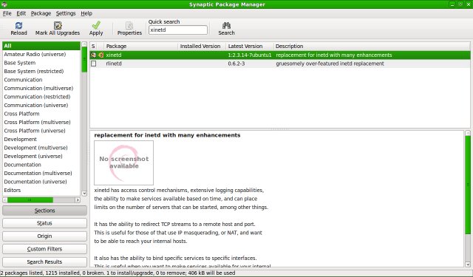
Task: Toggle the rlinetd package checkbox
Action: (x=94, y=64)
